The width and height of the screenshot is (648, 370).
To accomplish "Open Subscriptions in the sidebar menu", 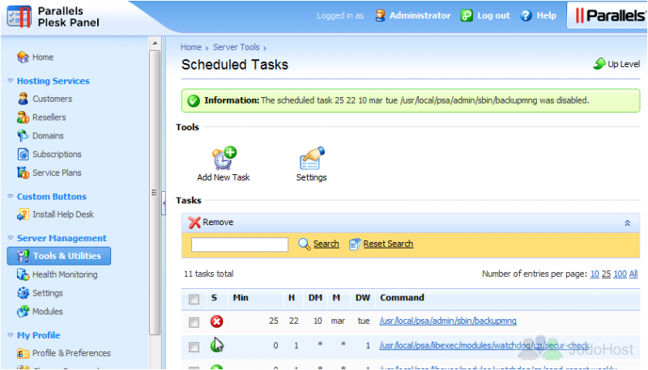I will point(57,154).
